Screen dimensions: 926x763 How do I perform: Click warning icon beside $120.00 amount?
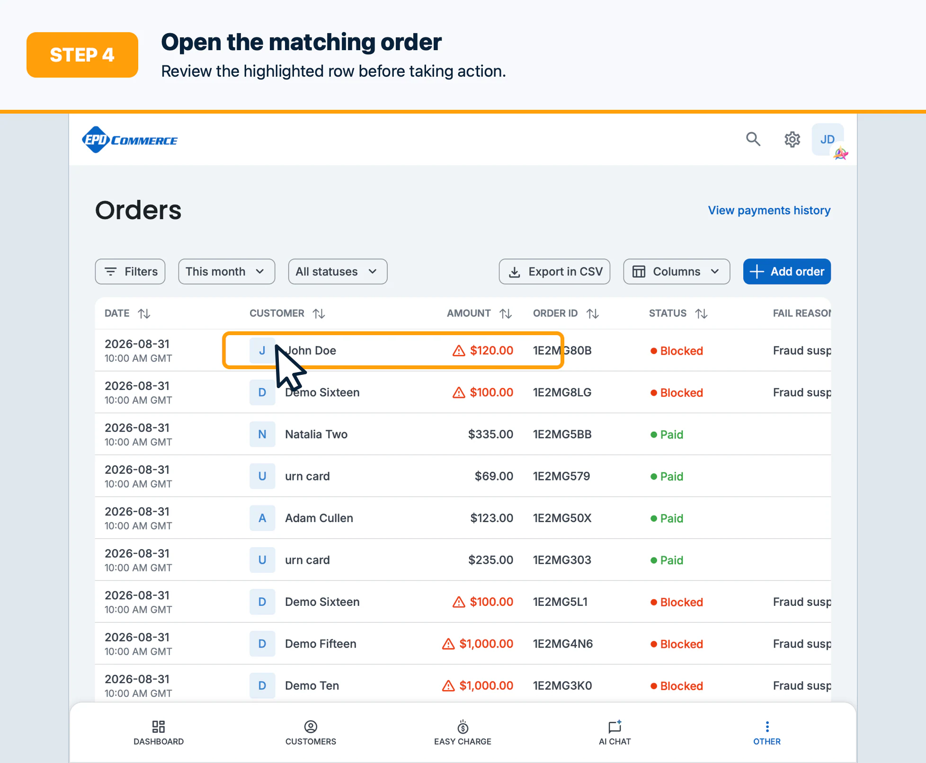pyautogui.click(x=459, y=351)
